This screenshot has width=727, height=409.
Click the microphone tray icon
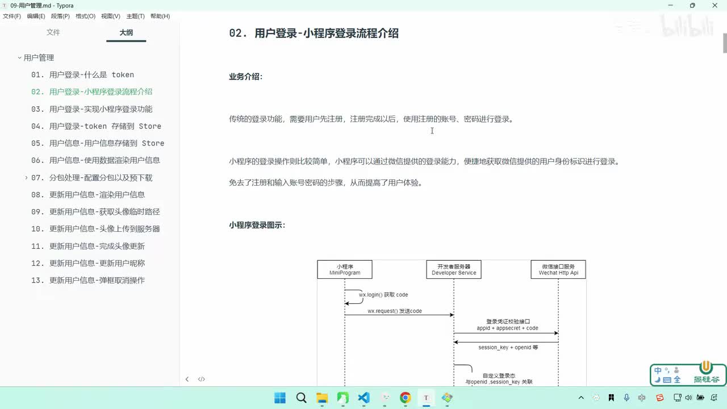pos(626,398)
